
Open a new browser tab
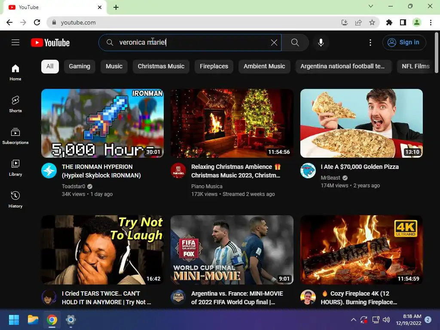pyautogui.click(x=116, y=7)
